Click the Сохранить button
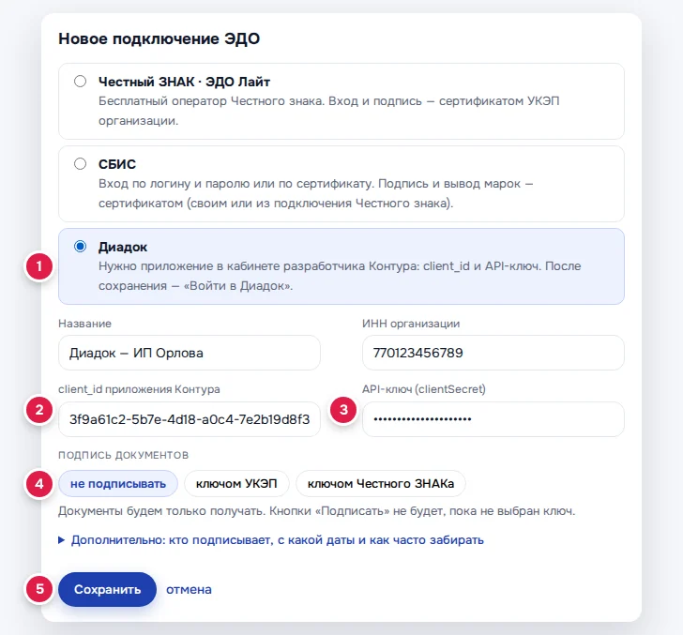683x635 pixels. tap(107, 589)
